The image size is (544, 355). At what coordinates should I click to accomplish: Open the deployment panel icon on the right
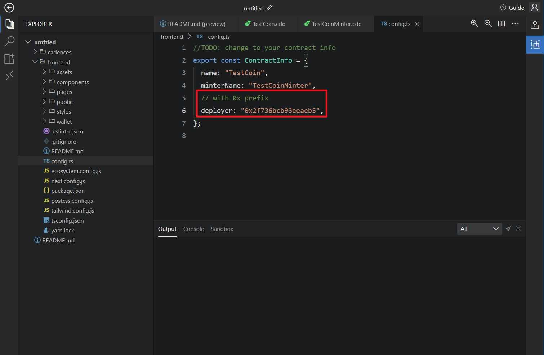(x=535, y=25)
